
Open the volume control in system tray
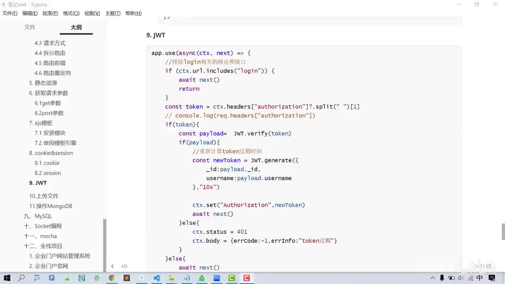[460, 278]
